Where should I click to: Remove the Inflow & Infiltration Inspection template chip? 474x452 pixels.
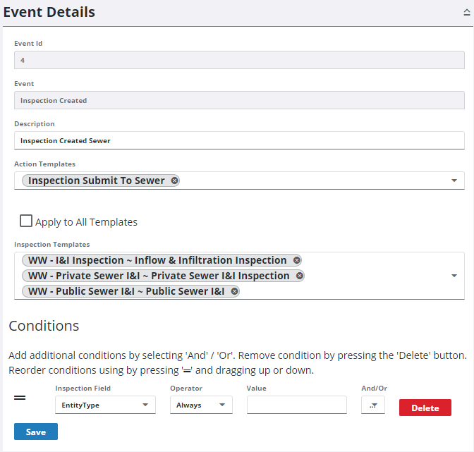[x=297, y=260]
